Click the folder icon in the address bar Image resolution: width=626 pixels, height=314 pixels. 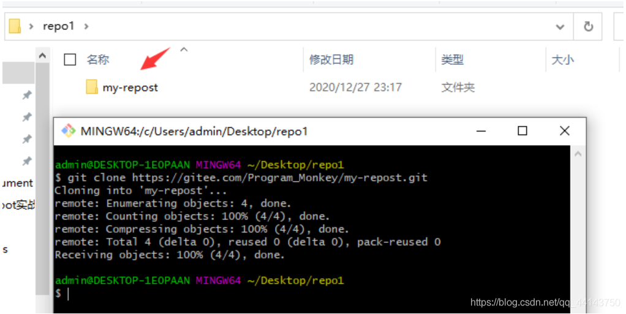point(15,26)
